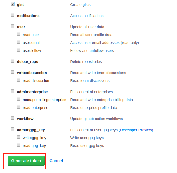This screenshot has width=177, height=173.
Task: Enable the admin:gpg_key checkbox
Action: pos(13,129)
